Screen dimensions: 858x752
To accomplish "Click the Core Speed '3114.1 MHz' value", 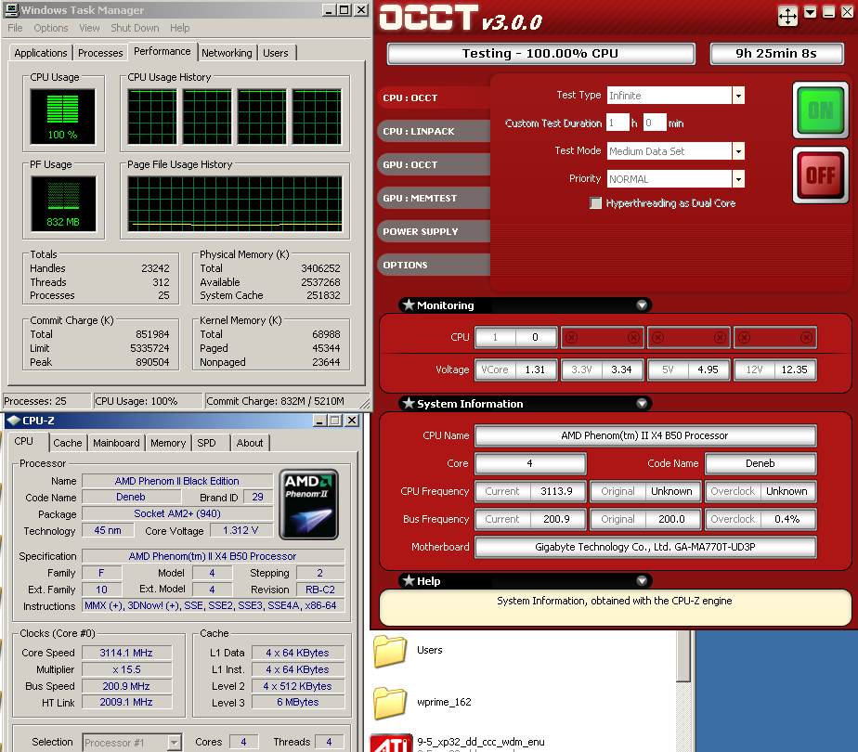I will click(x=126, y=653).
